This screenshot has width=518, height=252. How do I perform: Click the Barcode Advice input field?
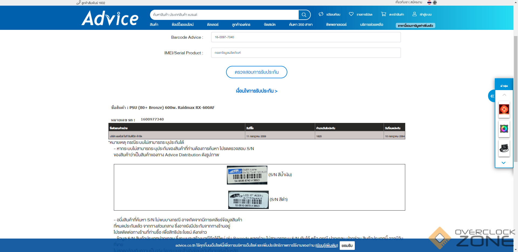coord(306,37)
